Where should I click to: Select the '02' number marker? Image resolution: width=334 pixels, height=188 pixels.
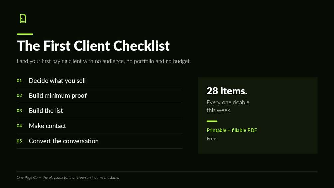tap(19, 96)
